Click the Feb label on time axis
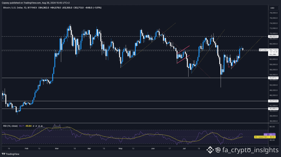 (x=27, y=148)
